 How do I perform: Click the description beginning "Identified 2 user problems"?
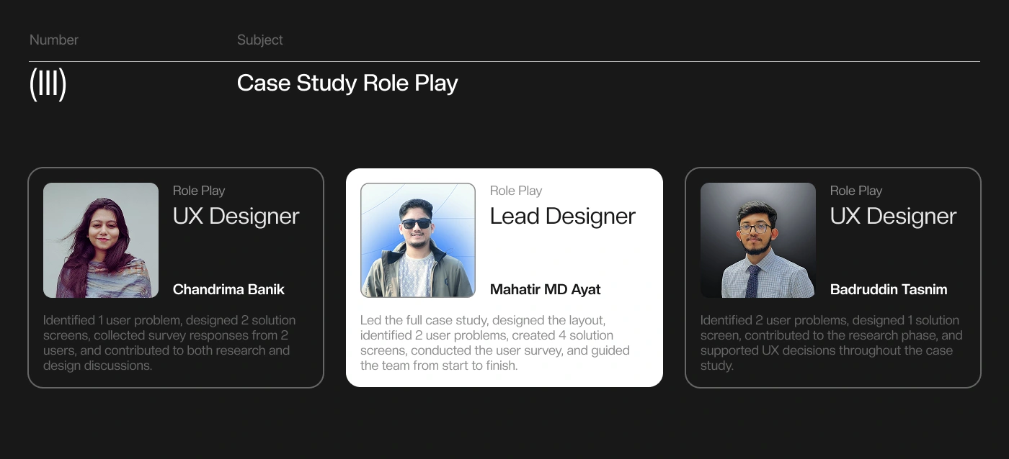pyautogui.click(x=831, y=342)
